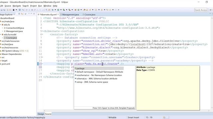The image size is (213, 119).
Task: Click the green Run button in toolbar
Action: click(x=58, y=10)
